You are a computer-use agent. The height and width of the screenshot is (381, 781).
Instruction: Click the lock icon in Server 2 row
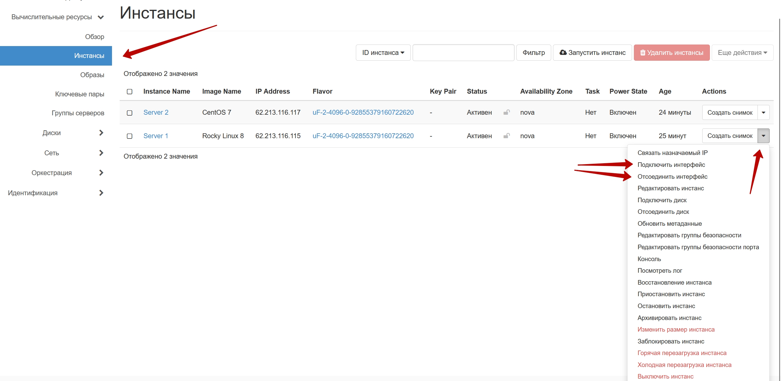[507, 112]
